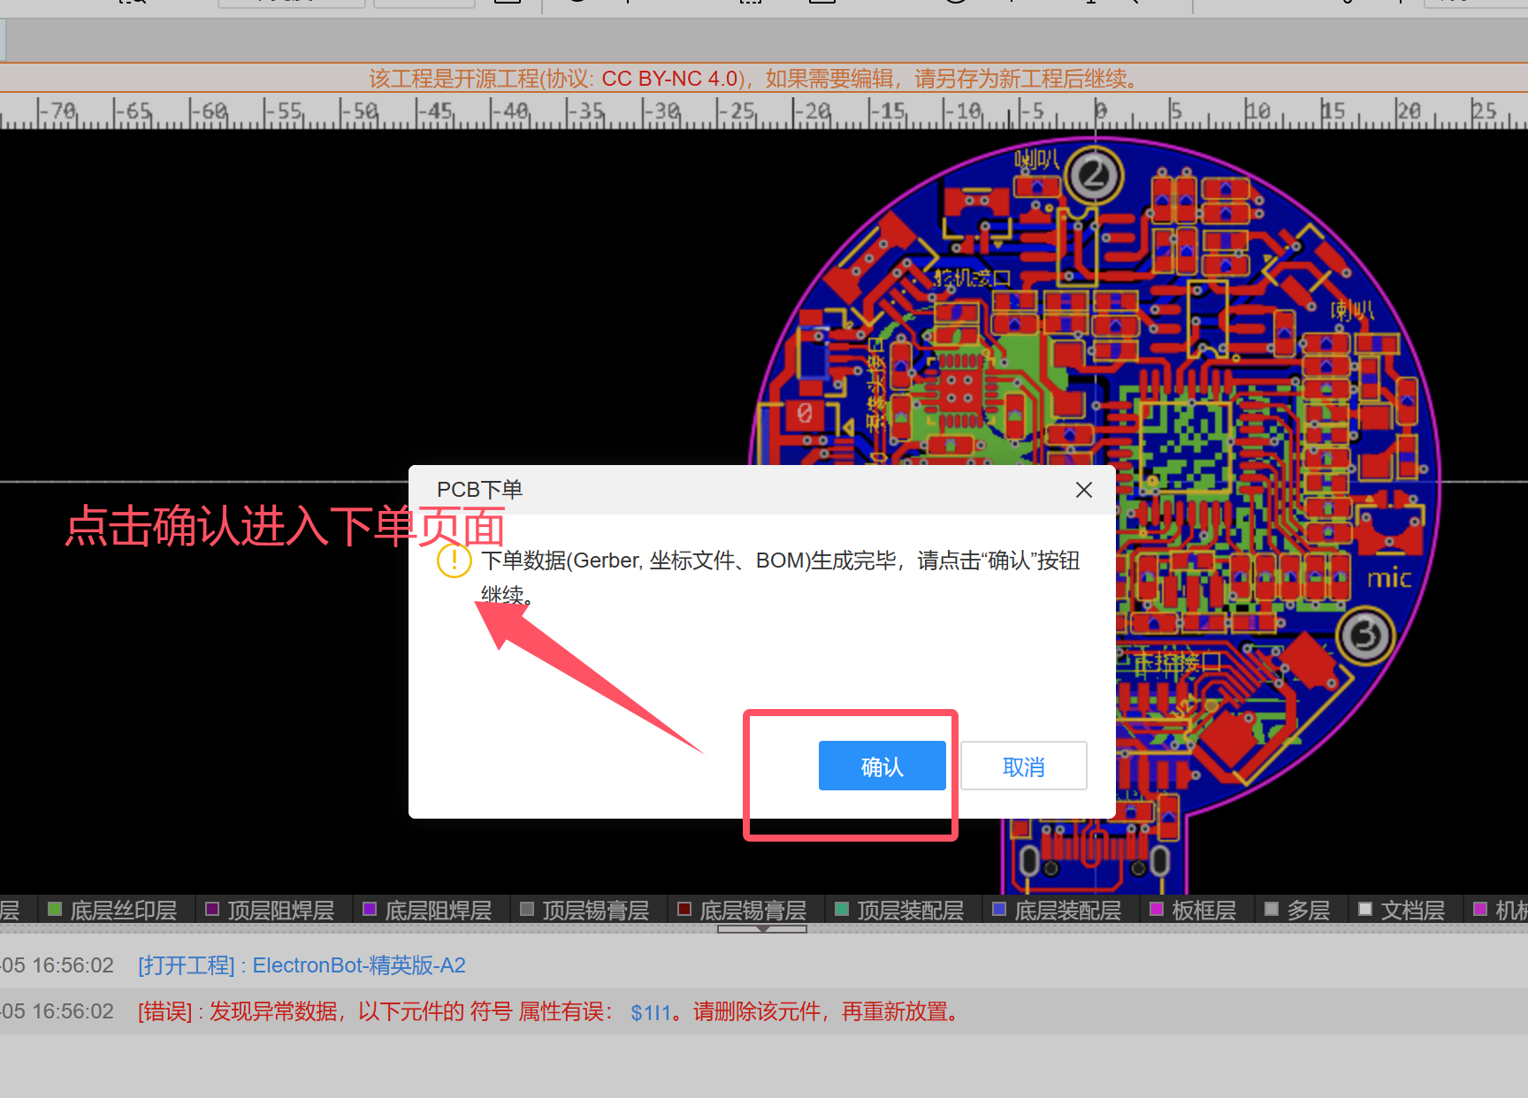Select the 底层丝印层 layer tab
Viewport: 1528px width, 1098px height.
pyautogui.click(x=112, y=910)
